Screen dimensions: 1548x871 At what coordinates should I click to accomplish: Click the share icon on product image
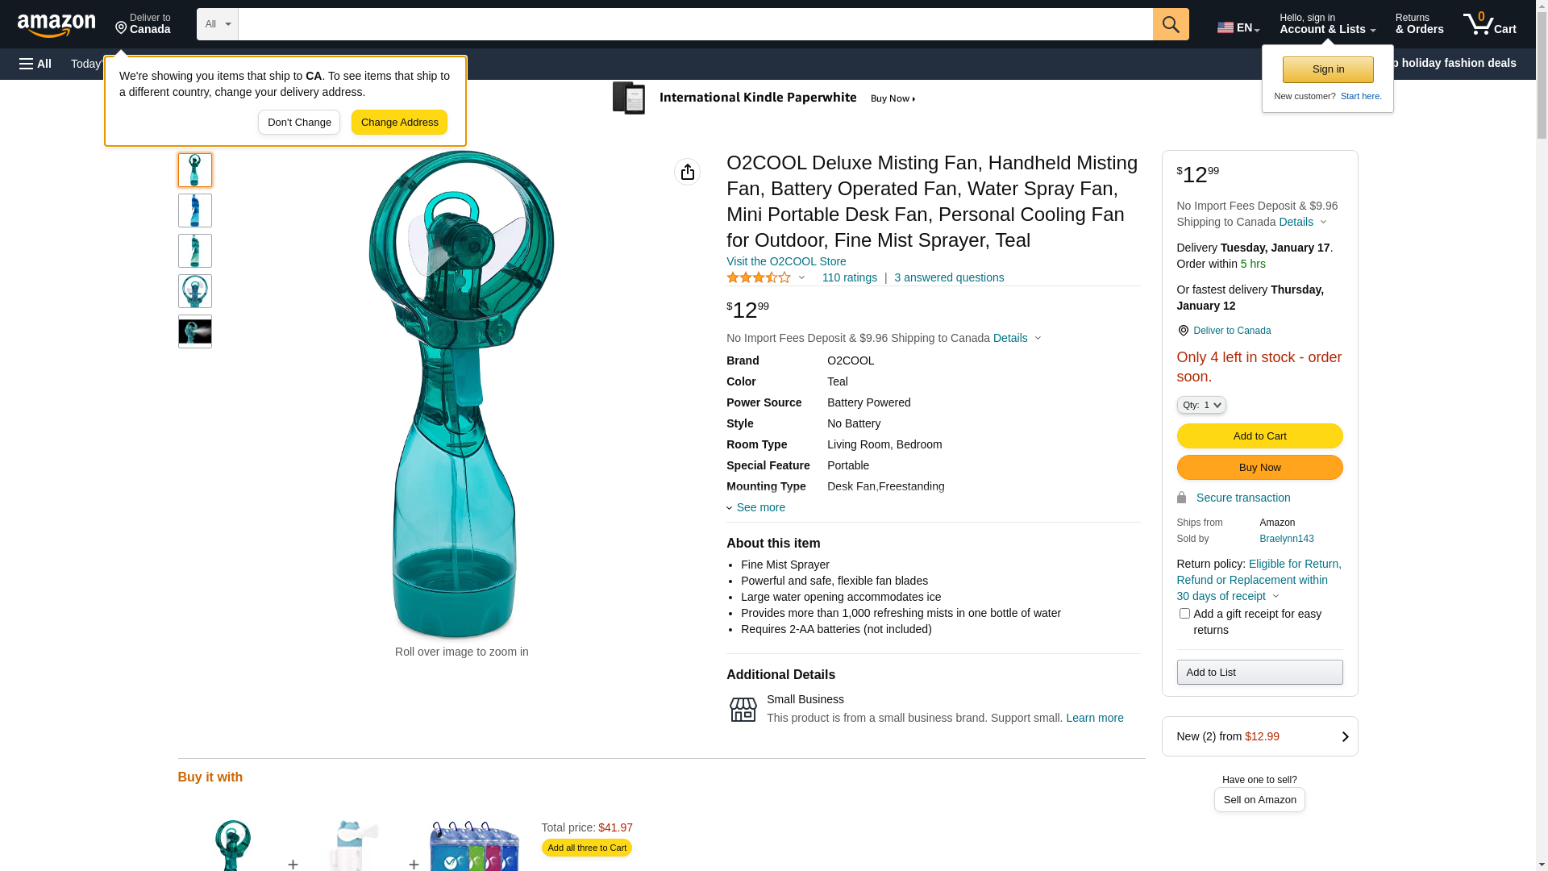coord(687,172)
